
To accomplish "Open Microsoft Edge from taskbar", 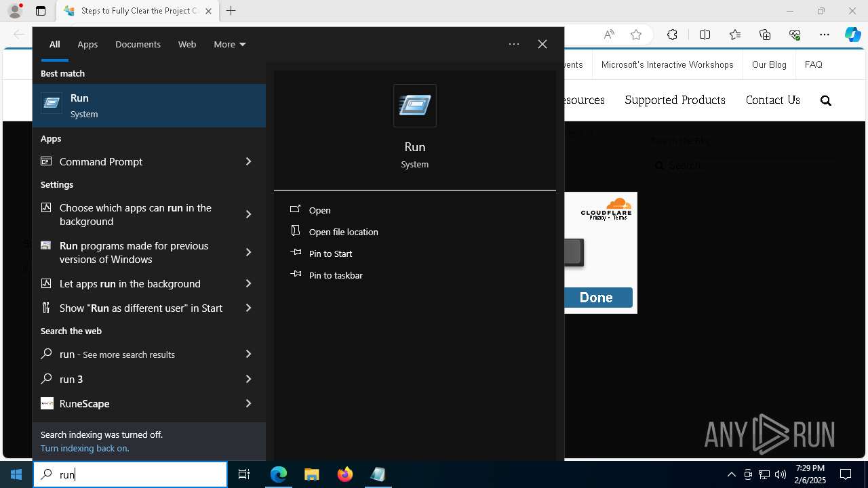I will pos(279,474).
